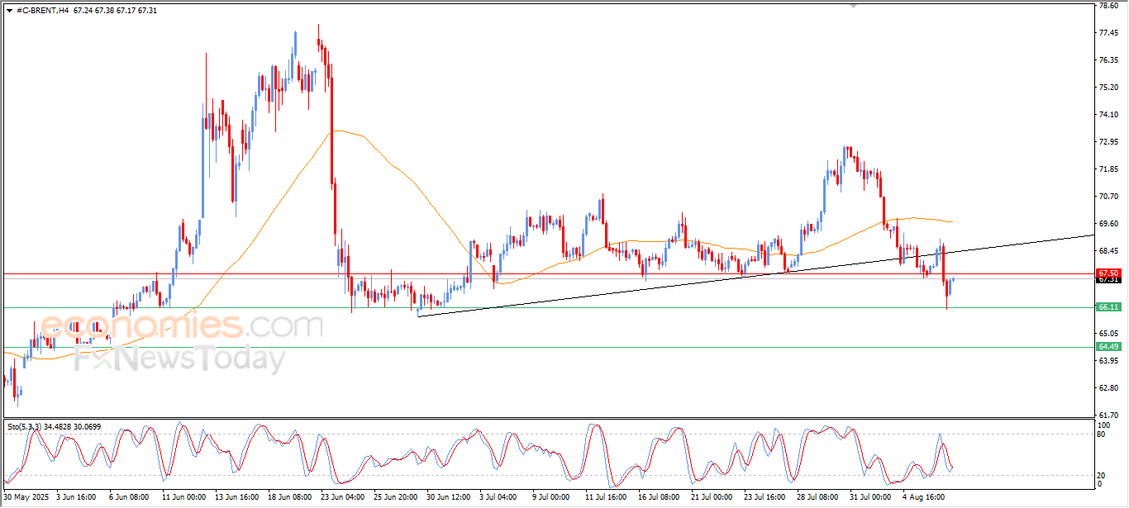This screenshot has width=1129, height=508.
Task: Click the 31 Jul 00:00 time label
Action: pyautogui.click(x=872, y=497)
